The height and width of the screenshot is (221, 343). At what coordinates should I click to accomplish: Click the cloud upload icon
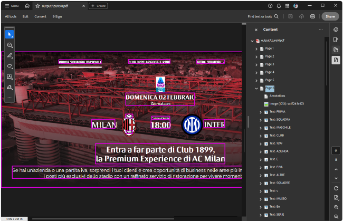tap(301, 16)
